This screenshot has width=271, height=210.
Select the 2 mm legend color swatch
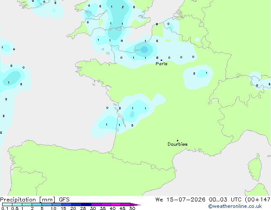pos(37,204)
